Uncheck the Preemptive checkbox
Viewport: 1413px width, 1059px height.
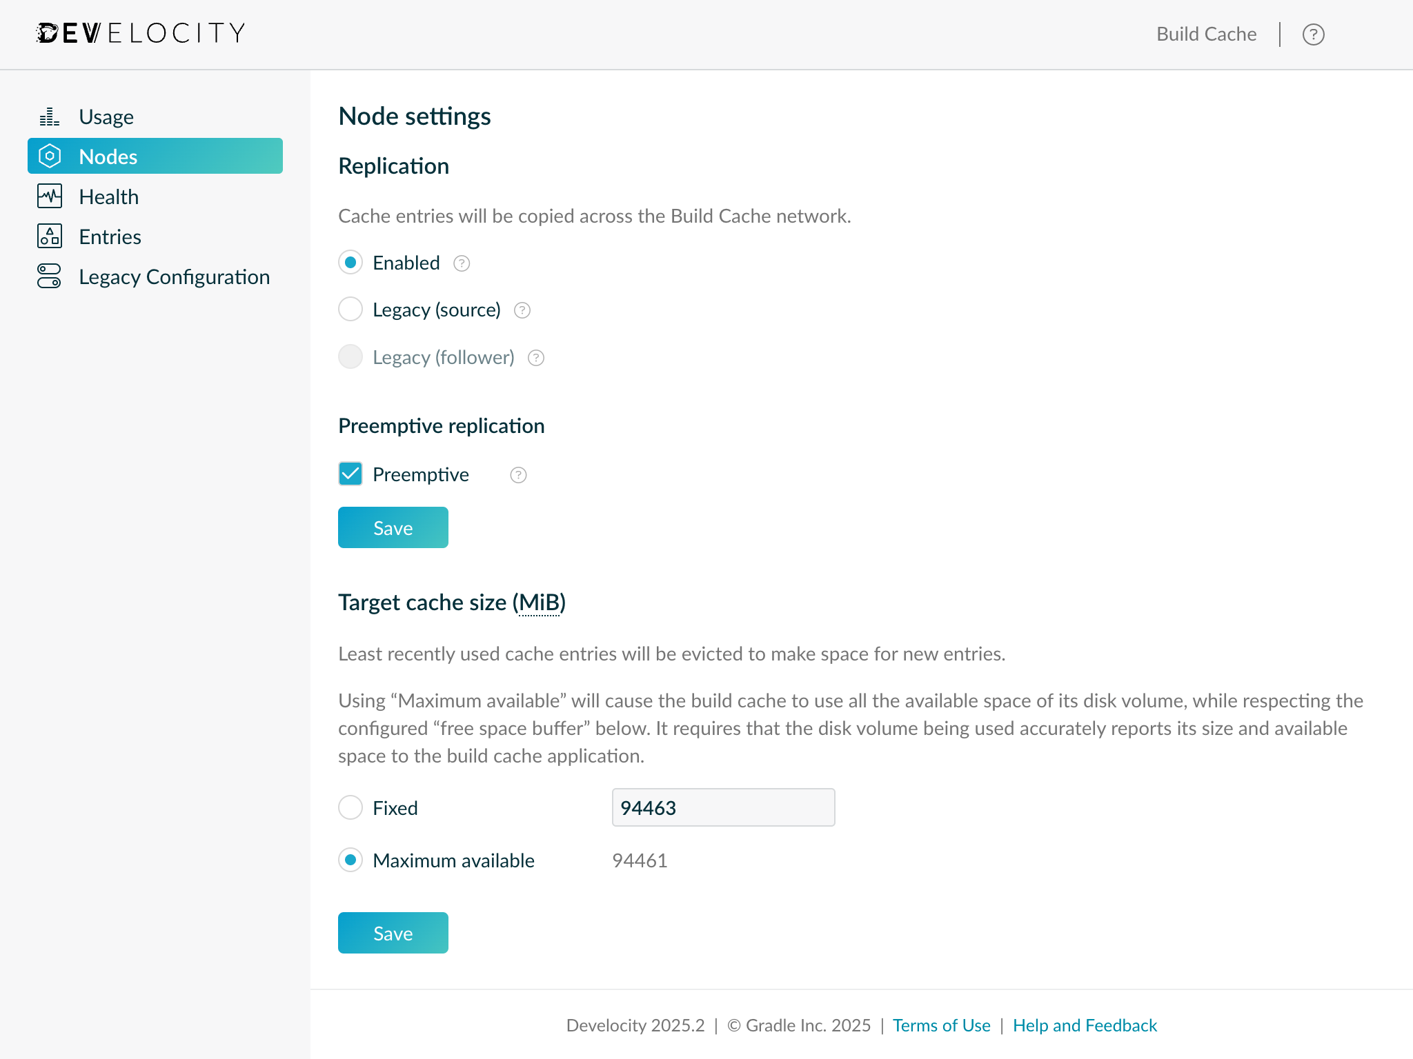tap(350, 474)
